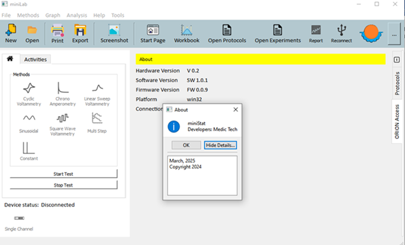Open the toolbar overflow ellipsis button
This screenshot has height=245, width=405.
(394, 34)
